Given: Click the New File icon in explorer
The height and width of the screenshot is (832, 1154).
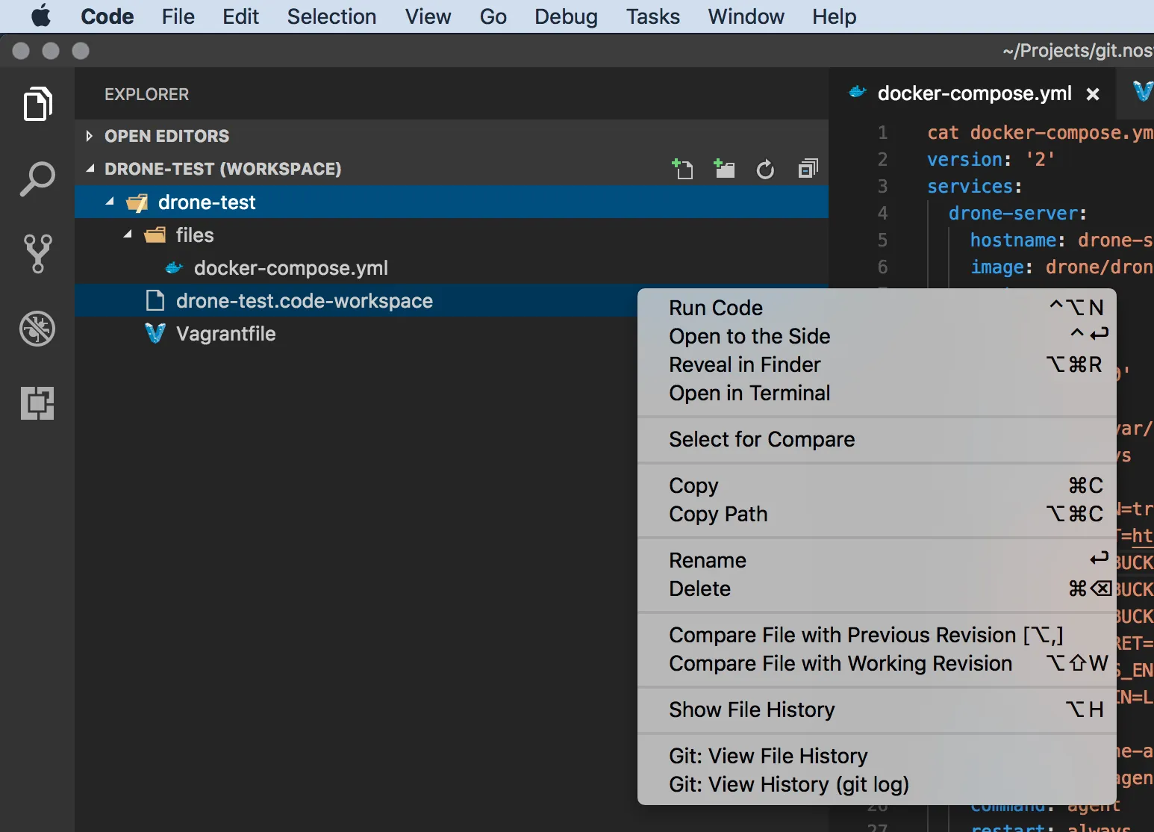Looking at the screenshot, I should 682,170.
